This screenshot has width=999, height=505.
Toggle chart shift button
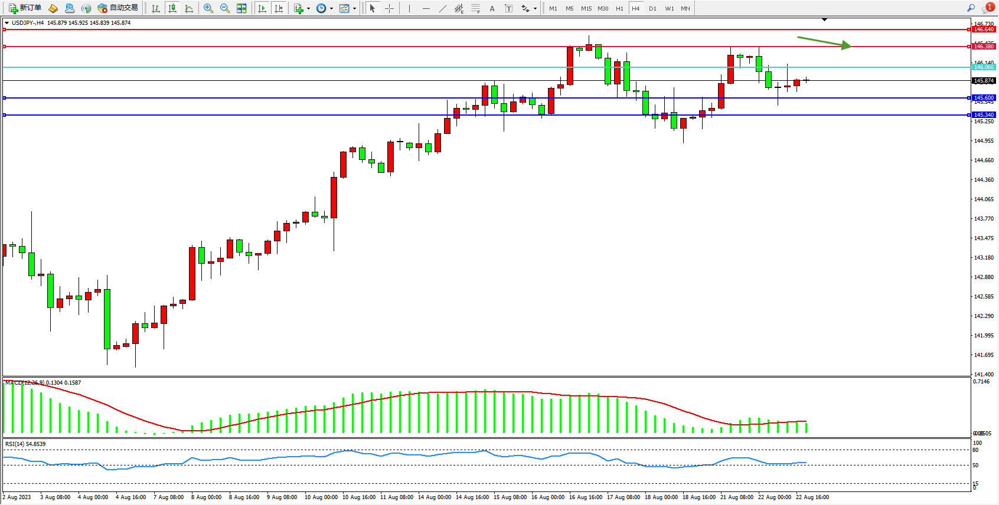(x=279, y=8)
